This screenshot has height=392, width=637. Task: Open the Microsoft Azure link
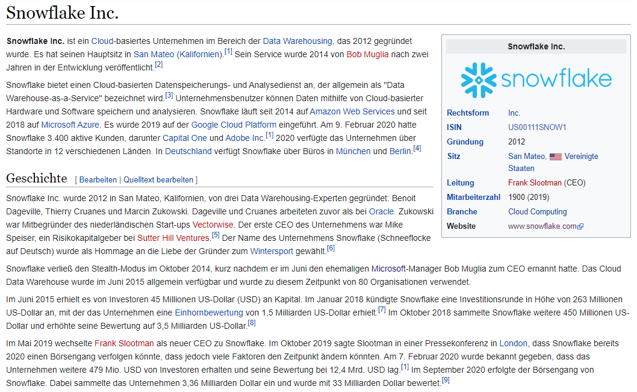(x=70, y=125)
